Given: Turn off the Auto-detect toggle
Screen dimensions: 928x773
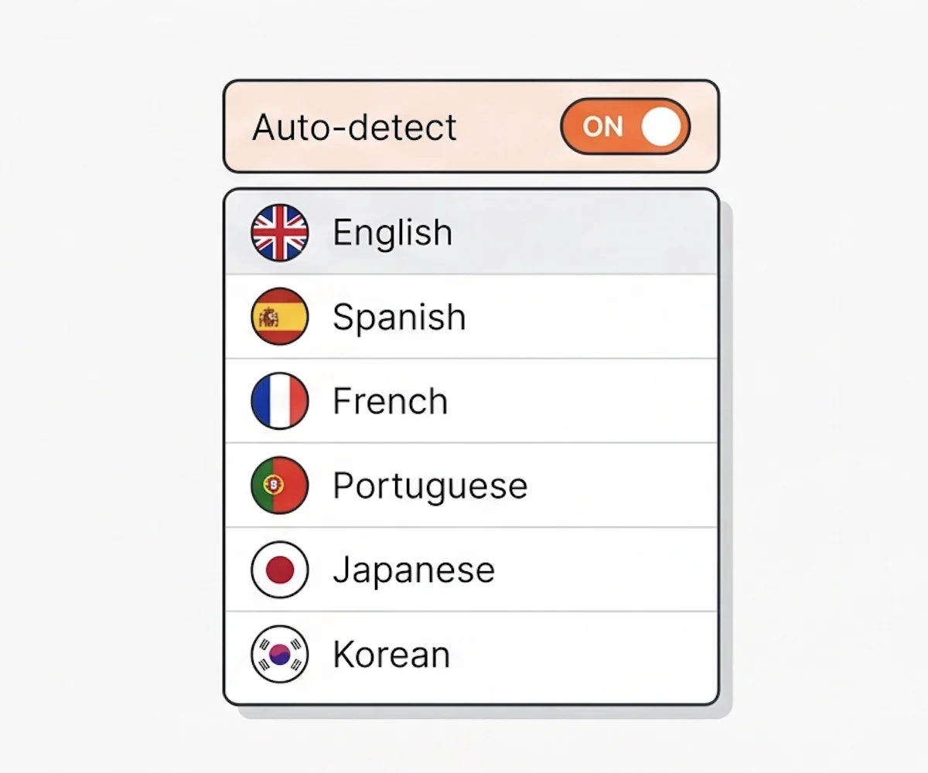Looking at the screenshot, I should (625, 127).
